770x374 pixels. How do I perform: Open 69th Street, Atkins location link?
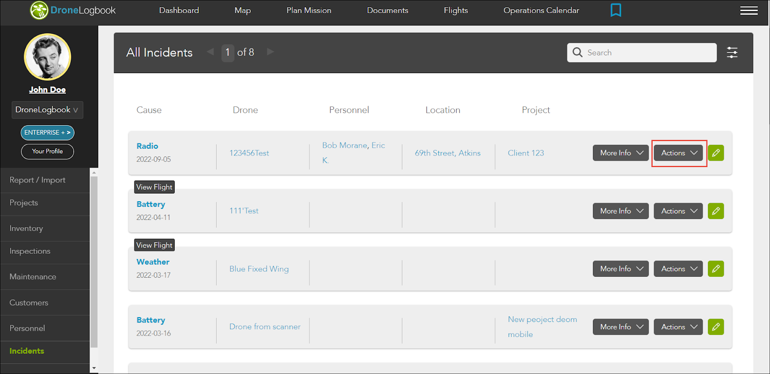point(448,153)
